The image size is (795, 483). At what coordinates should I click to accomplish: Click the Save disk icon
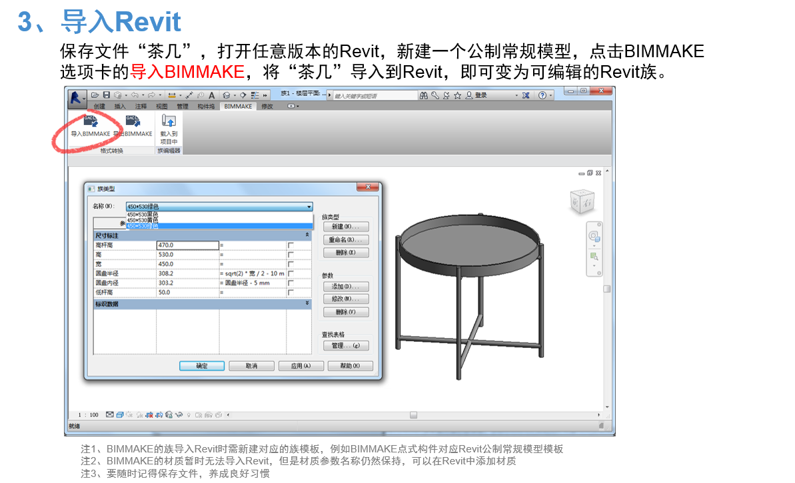(107, 94)
